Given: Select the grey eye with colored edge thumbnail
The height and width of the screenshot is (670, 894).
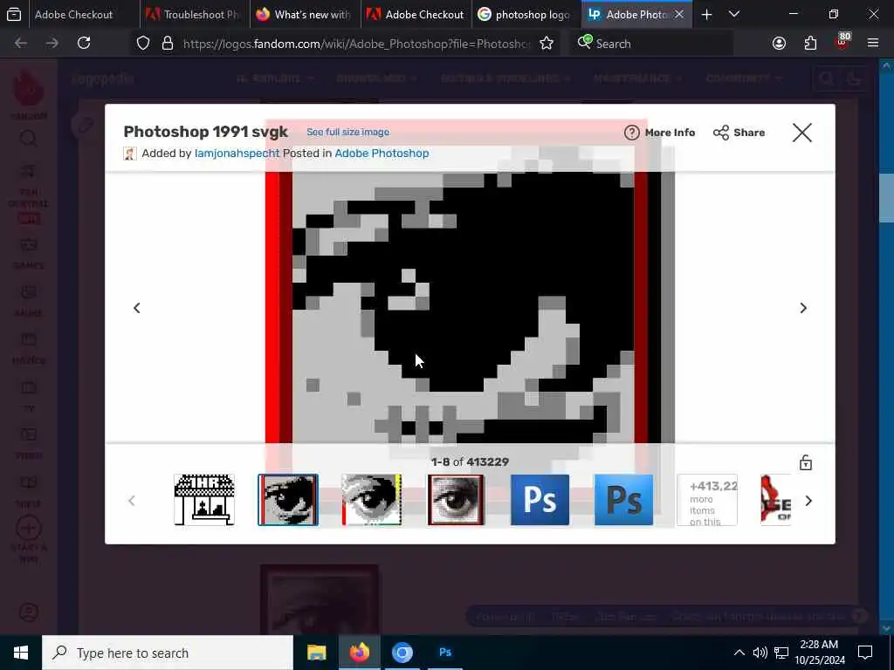Looking at the screenshot, I should (x=372, y=500).
